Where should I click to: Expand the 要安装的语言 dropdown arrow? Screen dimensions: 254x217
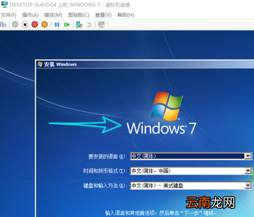click(x=248, y=156)
